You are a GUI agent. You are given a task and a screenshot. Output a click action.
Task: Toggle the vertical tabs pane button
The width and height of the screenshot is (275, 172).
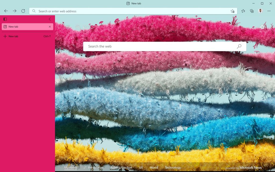tap(5, 19)
